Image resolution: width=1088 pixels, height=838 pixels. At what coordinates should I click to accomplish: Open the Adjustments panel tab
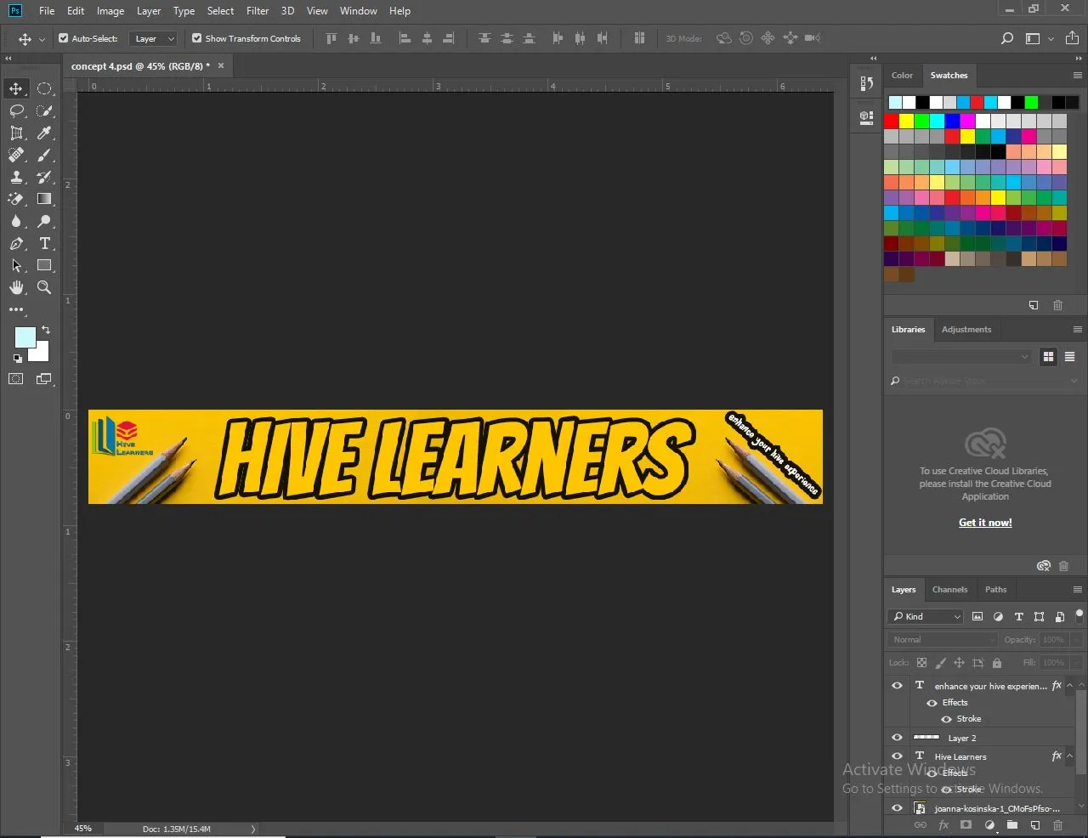click(966, 329)
